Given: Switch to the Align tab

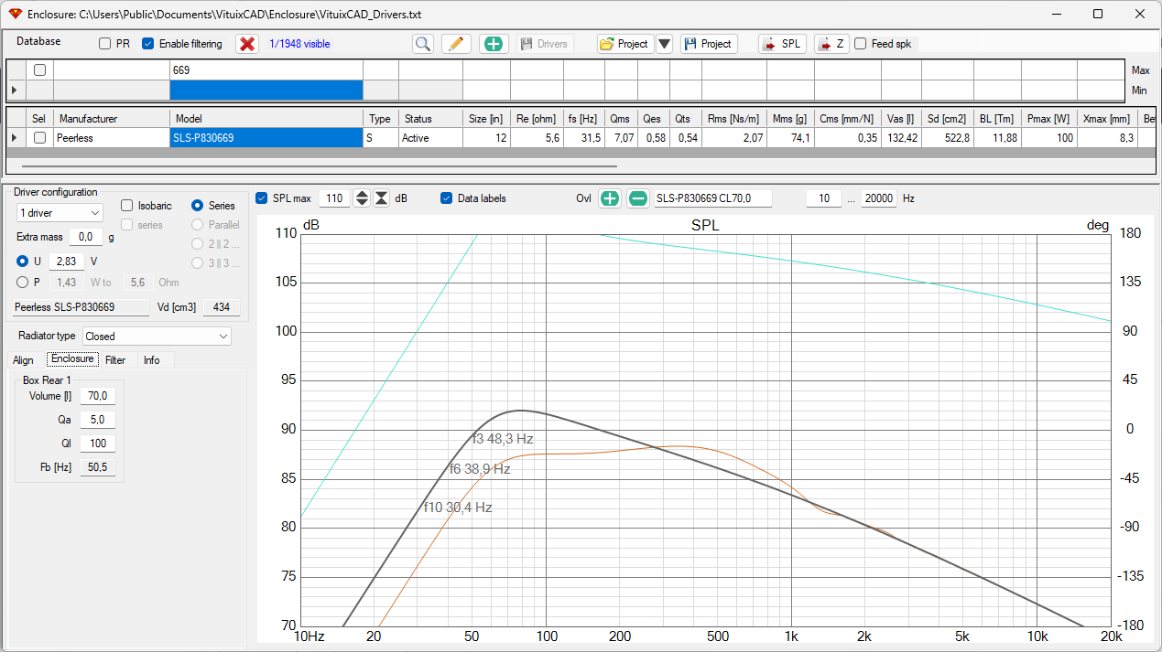Looking at the screenshot, I should 23,360.
